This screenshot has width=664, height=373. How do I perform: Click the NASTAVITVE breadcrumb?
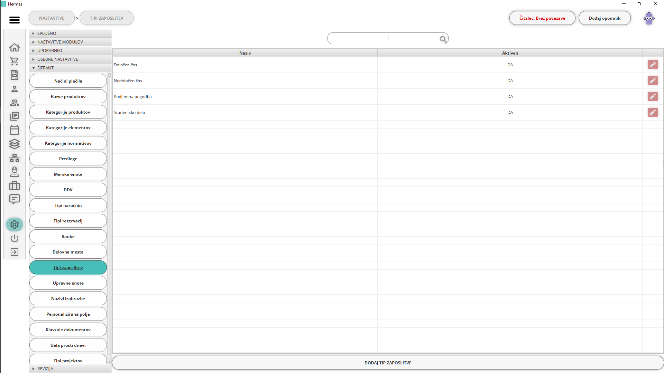pos(52,18)
